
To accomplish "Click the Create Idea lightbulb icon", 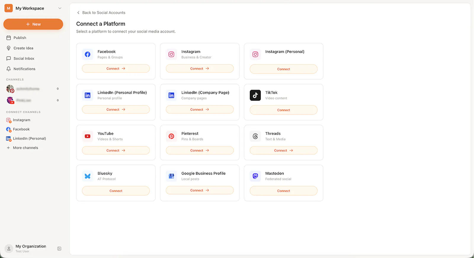I will point(9,48).
